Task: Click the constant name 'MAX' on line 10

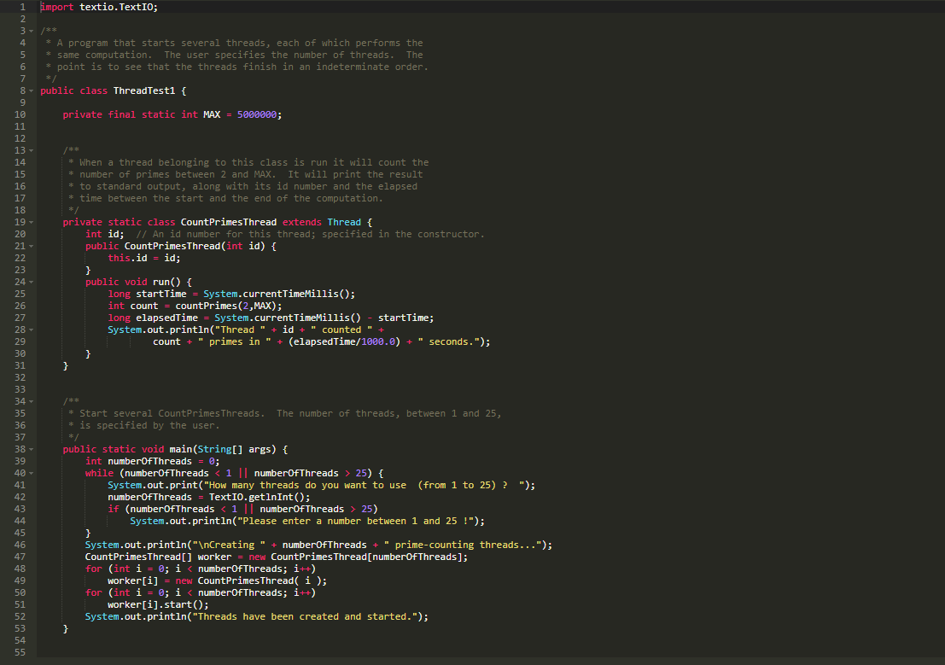Action: pyautogui.click(x=212, y=114)
